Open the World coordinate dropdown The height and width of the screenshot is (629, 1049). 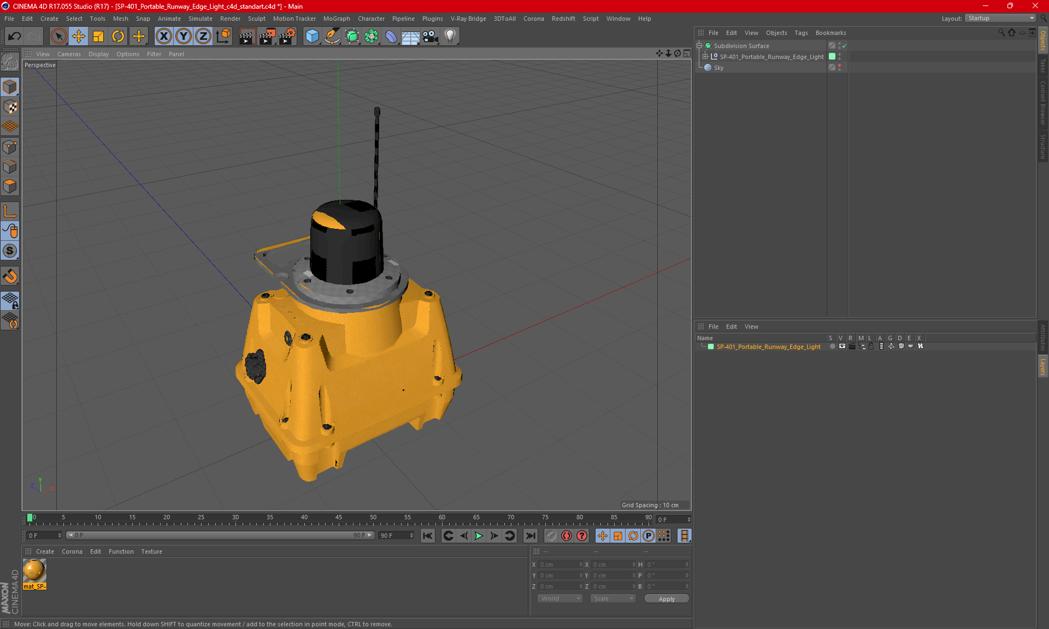tap(561, 599)
